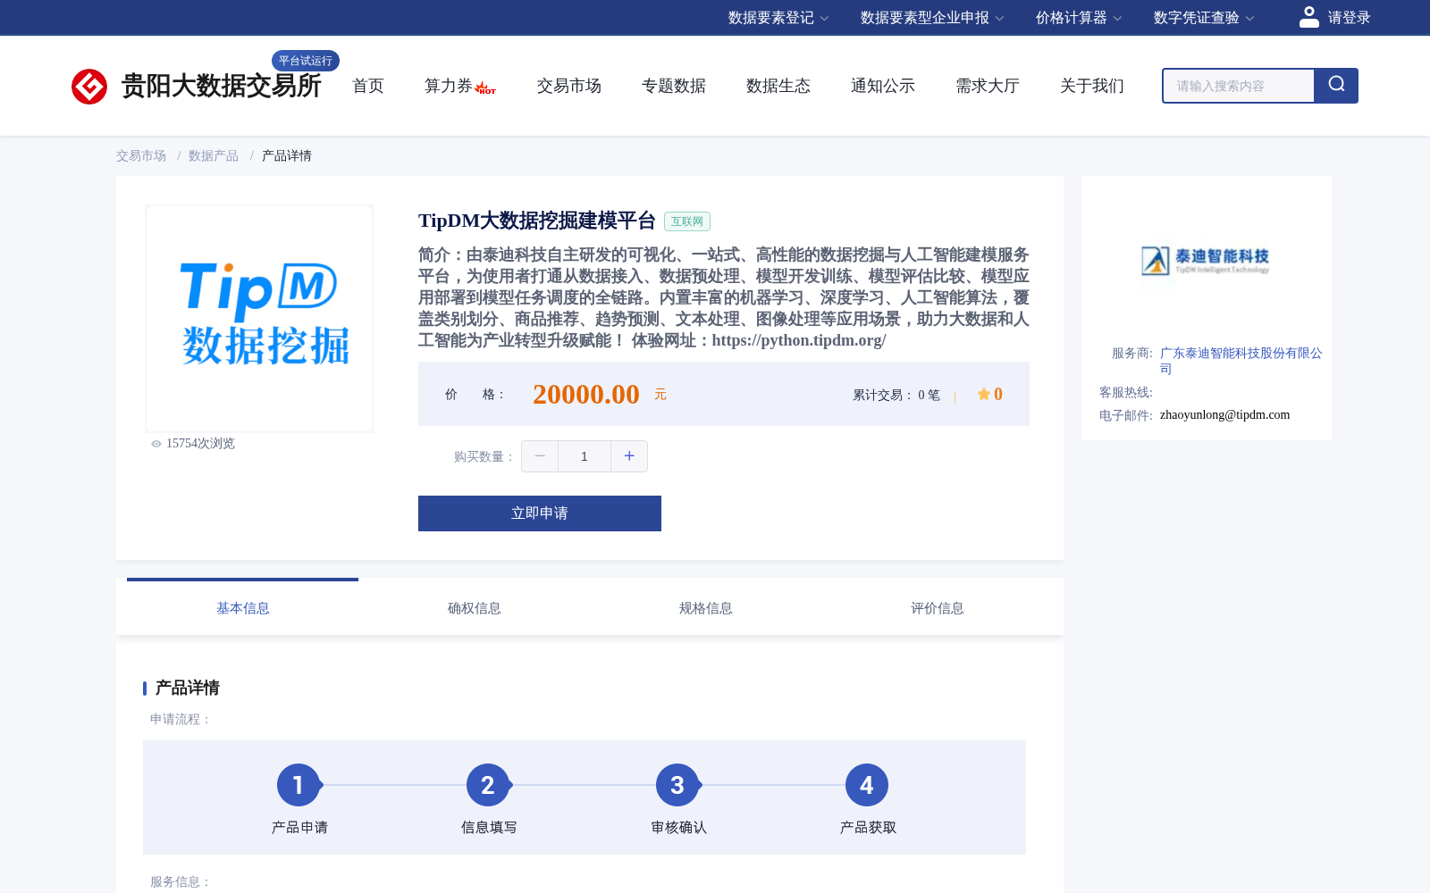Click the HOT flame badge next to 算力券
The image size is (1430, 893).
(x=485, y=88)
